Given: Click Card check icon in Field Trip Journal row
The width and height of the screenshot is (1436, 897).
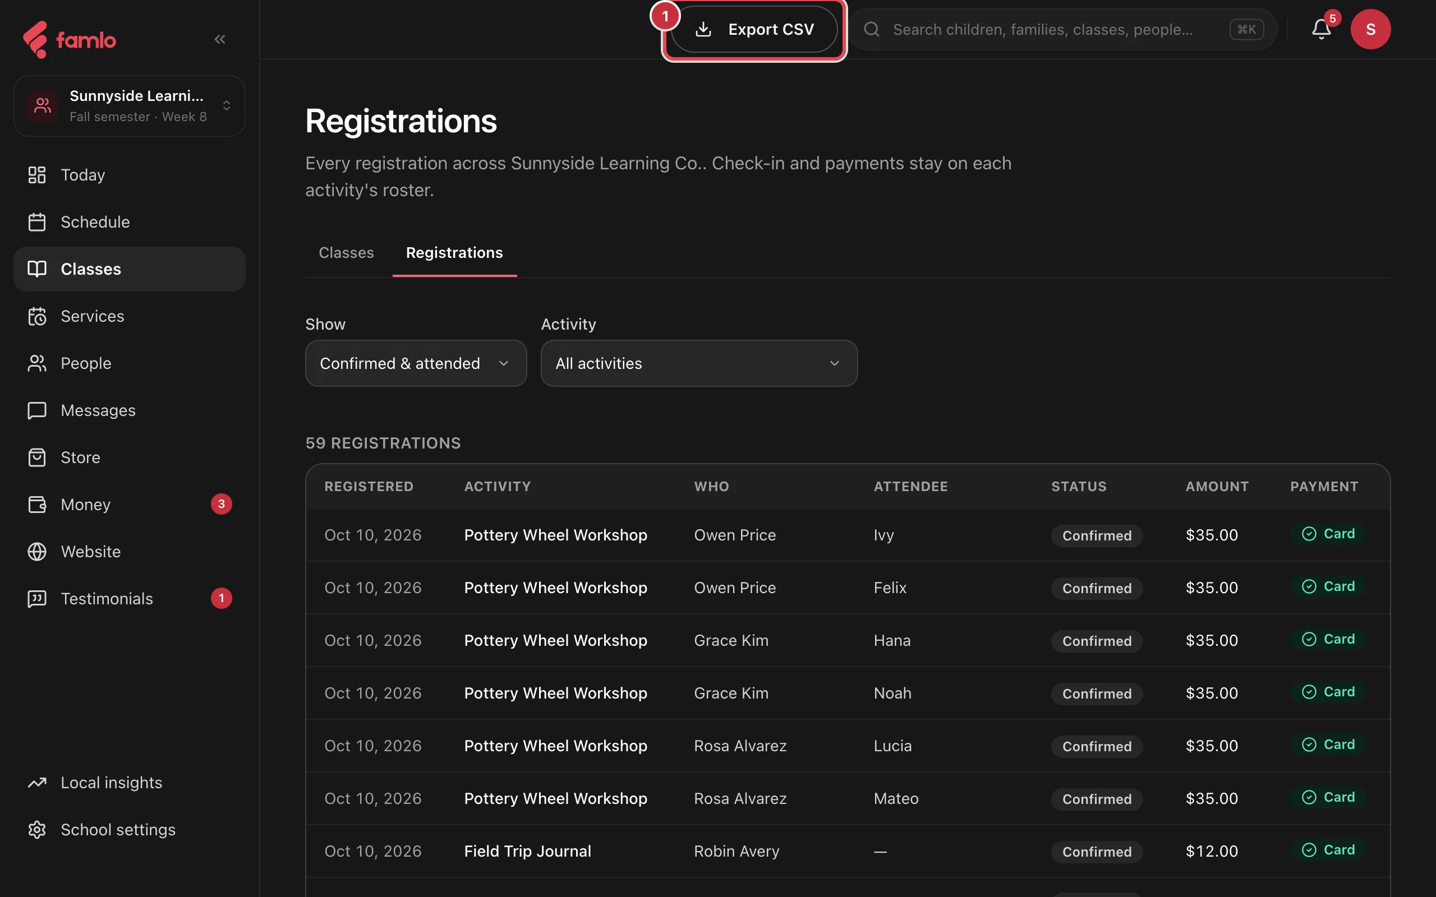Looking at the screenshot, I should pos(1309,850).
